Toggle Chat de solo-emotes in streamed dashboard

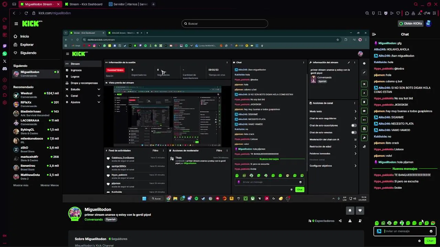point(354,132)
